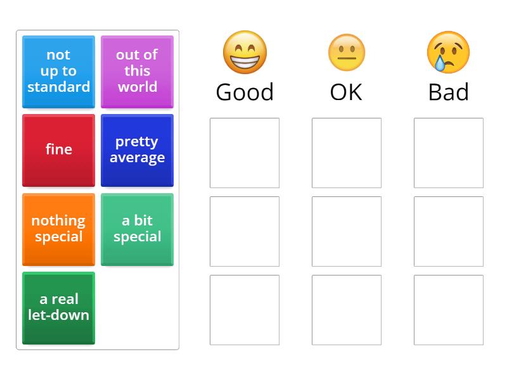Click the top empty box under OK
Screen dimensions: 507x380
pos(346,152)
